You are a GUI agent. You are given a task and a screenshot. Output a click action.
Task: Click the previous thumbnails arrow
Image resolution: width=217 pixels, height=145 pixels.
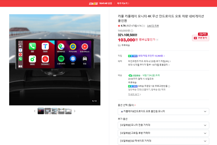tap(35, 111)
